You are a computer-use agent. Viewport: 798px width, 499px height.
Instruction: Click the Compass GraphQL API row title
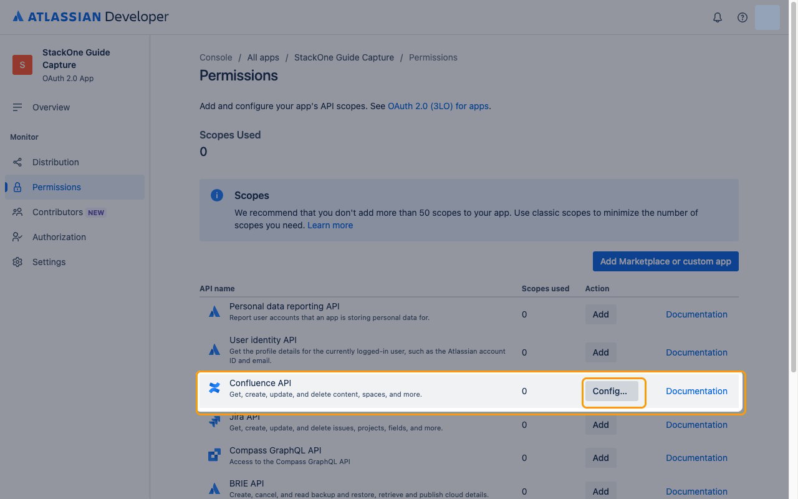click(x=276, y=450)
